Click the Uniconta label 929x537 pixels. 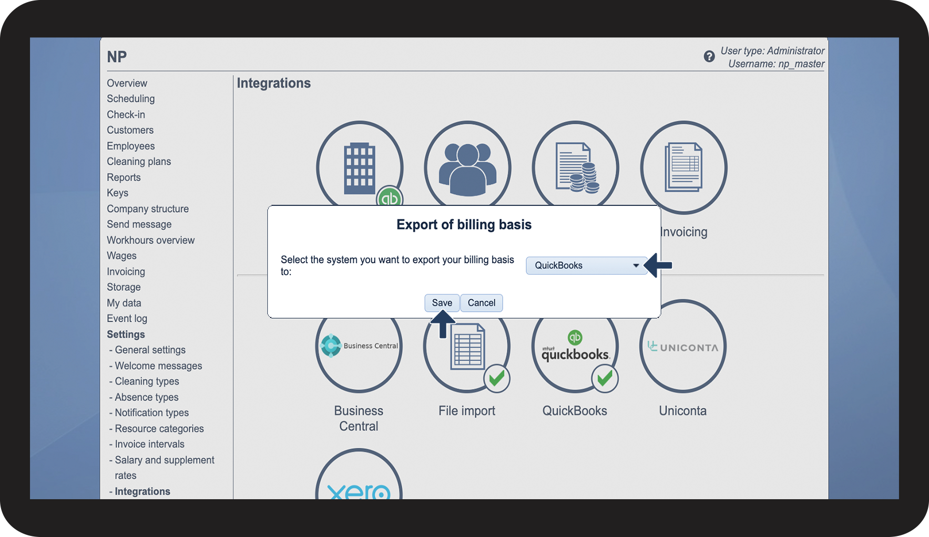pos(683,410)
